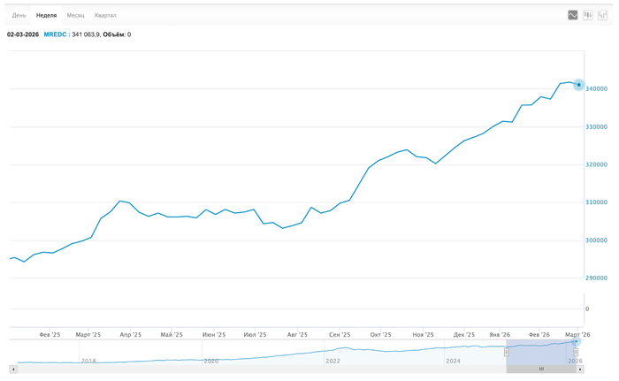619x381 pixels.
Task: Select the 2024 navigator marker
Action: [453, 361]
